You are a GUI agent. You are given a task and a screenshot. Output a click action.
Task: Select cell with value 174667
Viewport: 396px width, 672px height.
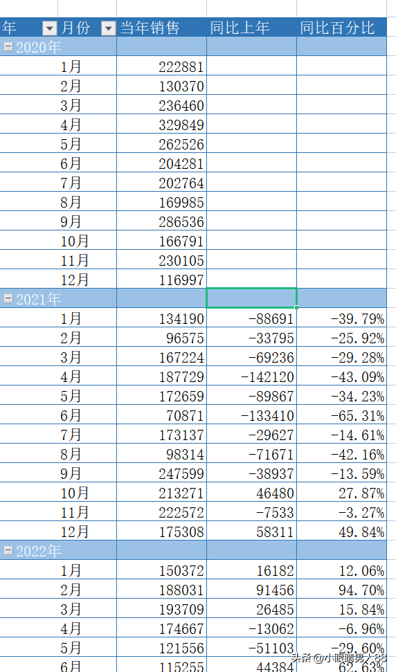click(161, 628)
